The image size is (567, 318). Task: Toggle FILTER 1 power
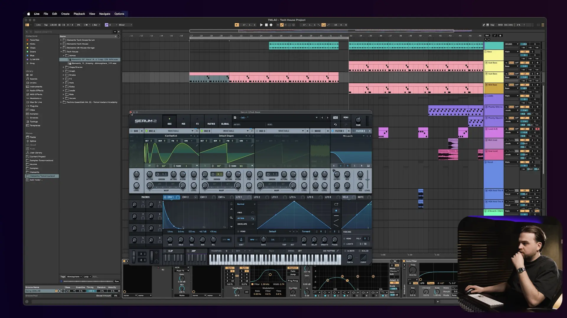pos(333,131)
